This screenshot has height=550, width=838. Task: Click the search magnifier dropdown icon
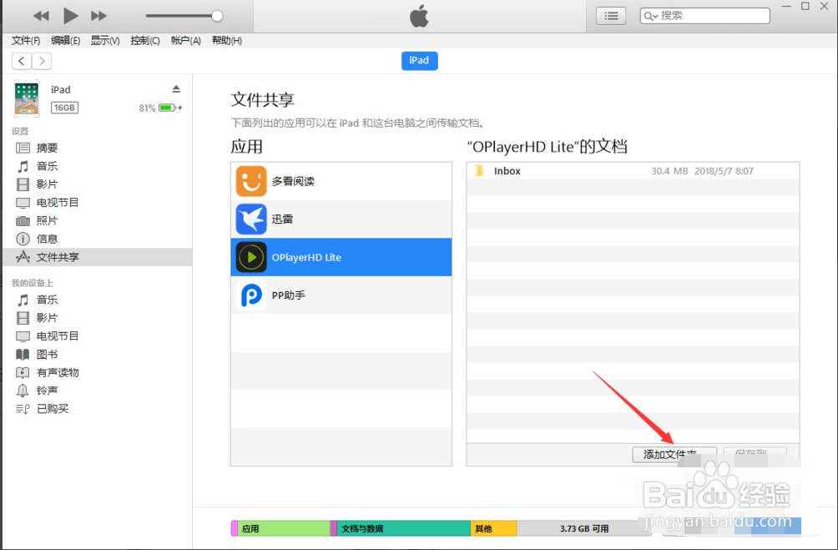point(650,16)
